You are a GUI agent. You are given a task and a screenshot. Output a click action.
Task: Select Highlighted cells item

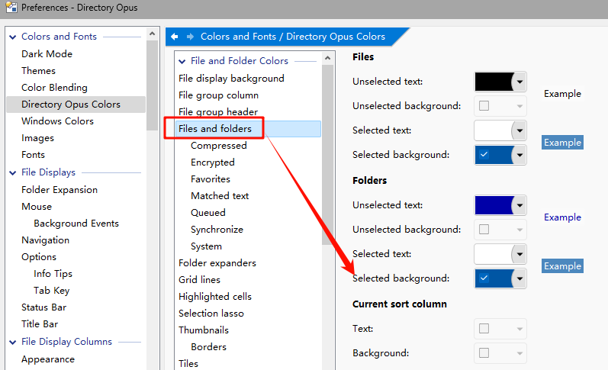[215, 296]
